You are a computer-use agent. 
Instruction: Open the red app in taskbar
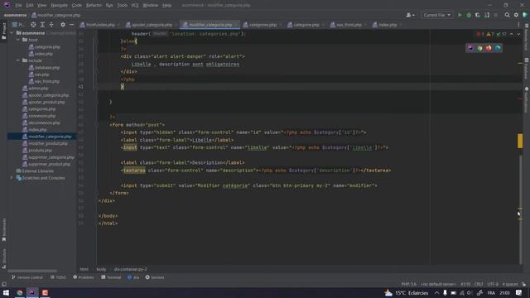(45, 292)
